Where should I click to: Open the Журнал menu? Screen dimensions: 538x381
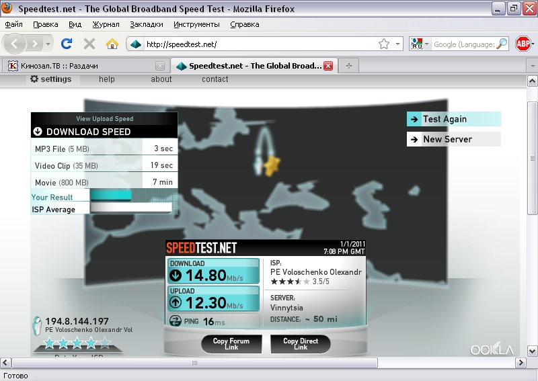pos(106,24)
